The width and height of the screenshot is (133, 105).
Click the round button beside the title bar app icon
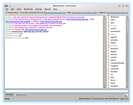click(x=10, y=6)
